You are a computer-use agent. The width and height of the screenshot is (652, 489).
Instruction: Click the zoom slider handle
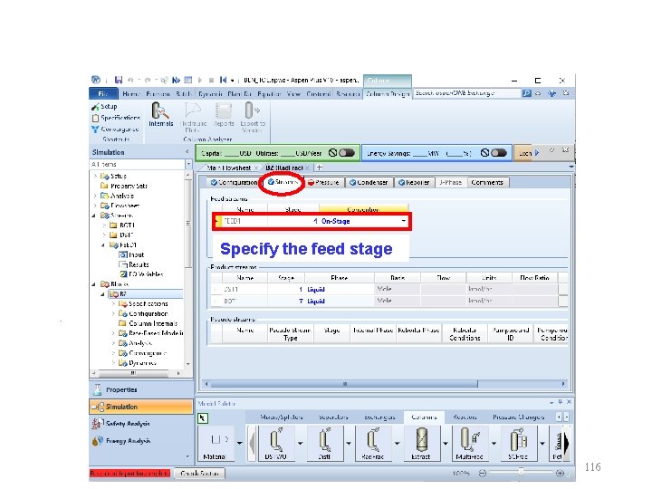click(521, 473)
